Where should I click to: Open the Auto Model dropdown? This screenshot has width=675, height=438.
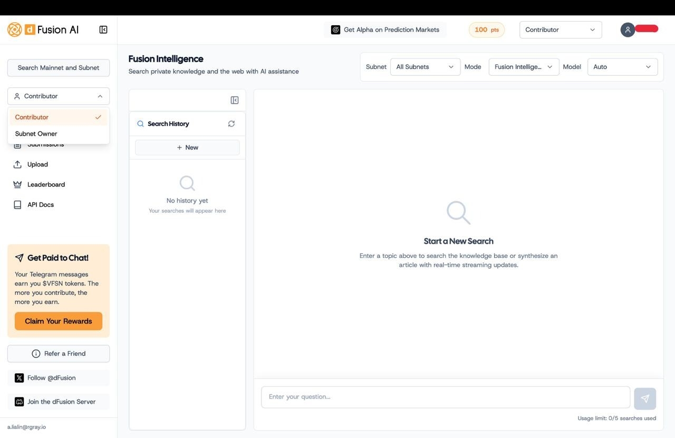click(622, 67)
